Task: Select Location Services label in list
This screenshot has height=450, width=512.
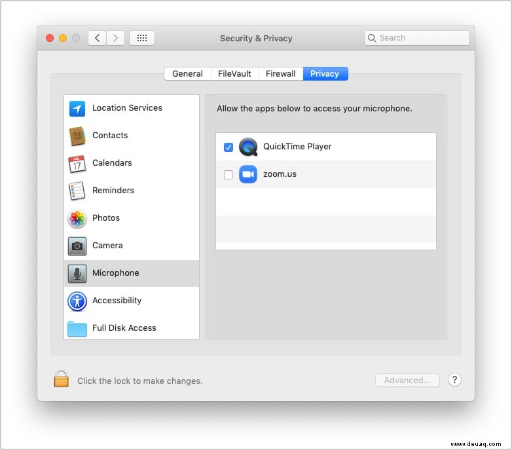Action: pyautogui.click(x=128, y=108)
